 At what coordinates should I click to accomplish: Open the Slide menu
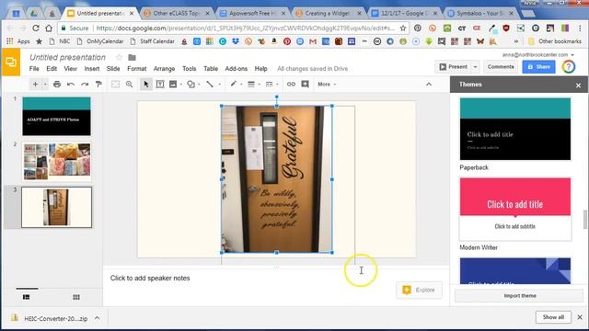pyautogui.click(x=113, y=69)
